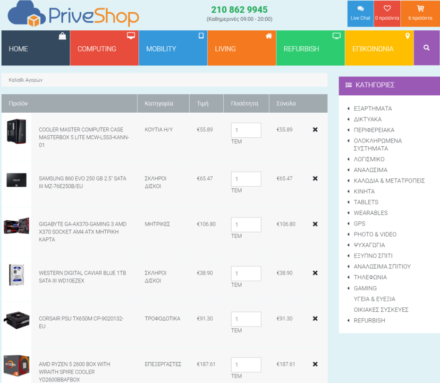Viewport: 440px width, 383px height.
Task: Open the COMPUTING menu tab
Action: (104, 48)
